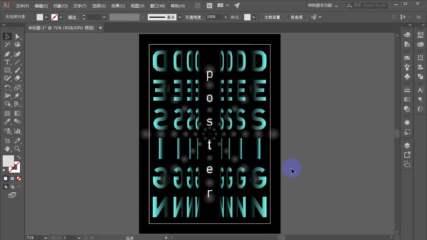Select the Rectangle tool

pos(7,70)
